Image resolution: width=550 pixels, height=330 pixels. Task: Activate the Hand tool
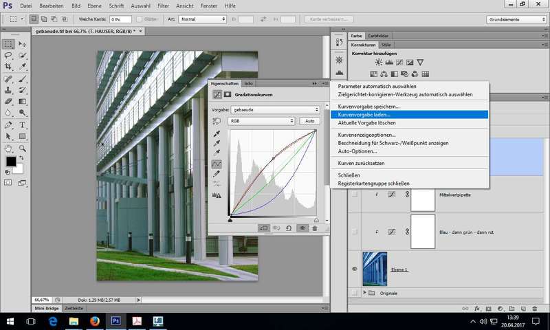pyautogui.click(x=9, y=148)
